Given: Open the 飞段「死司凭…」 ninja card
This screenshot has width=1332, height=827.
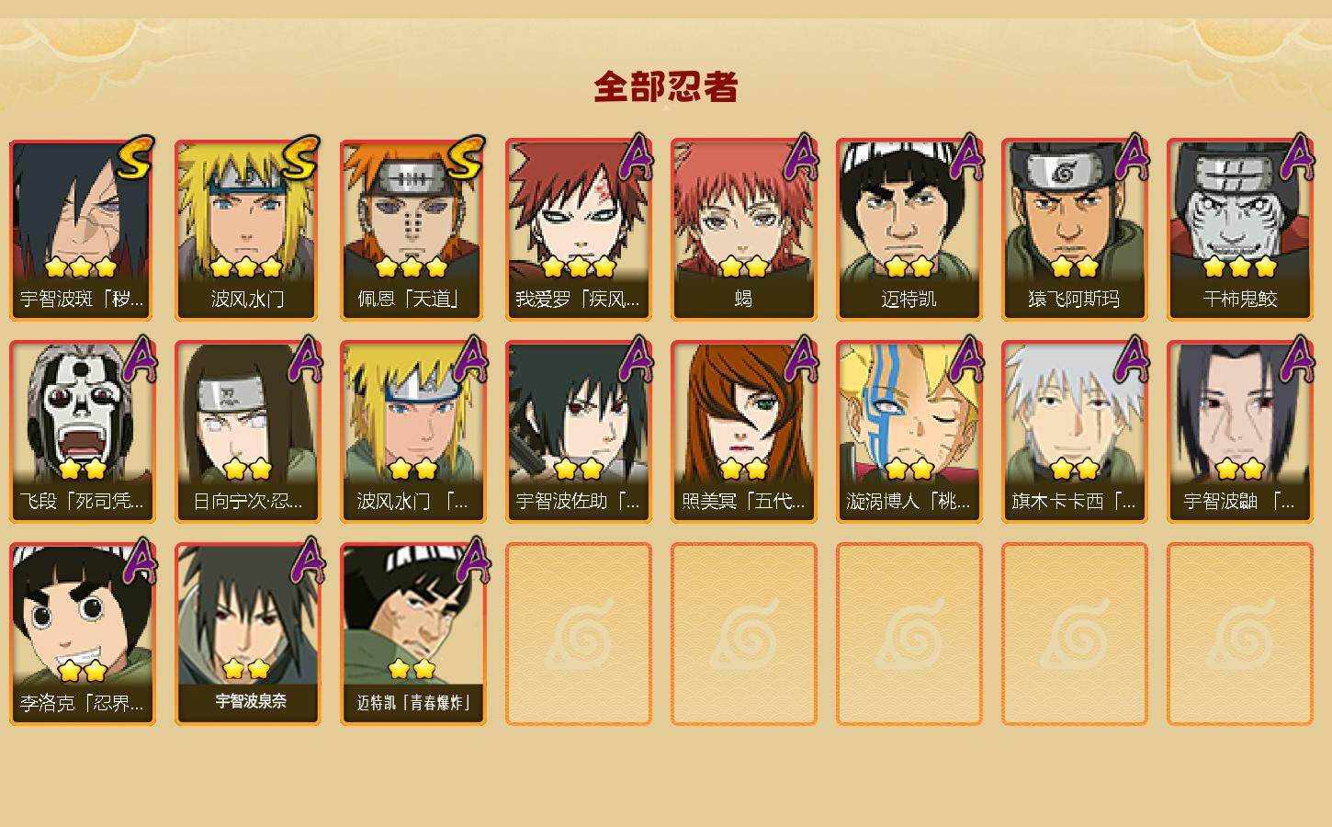Looking at the screenshot, I should point(82,432).
